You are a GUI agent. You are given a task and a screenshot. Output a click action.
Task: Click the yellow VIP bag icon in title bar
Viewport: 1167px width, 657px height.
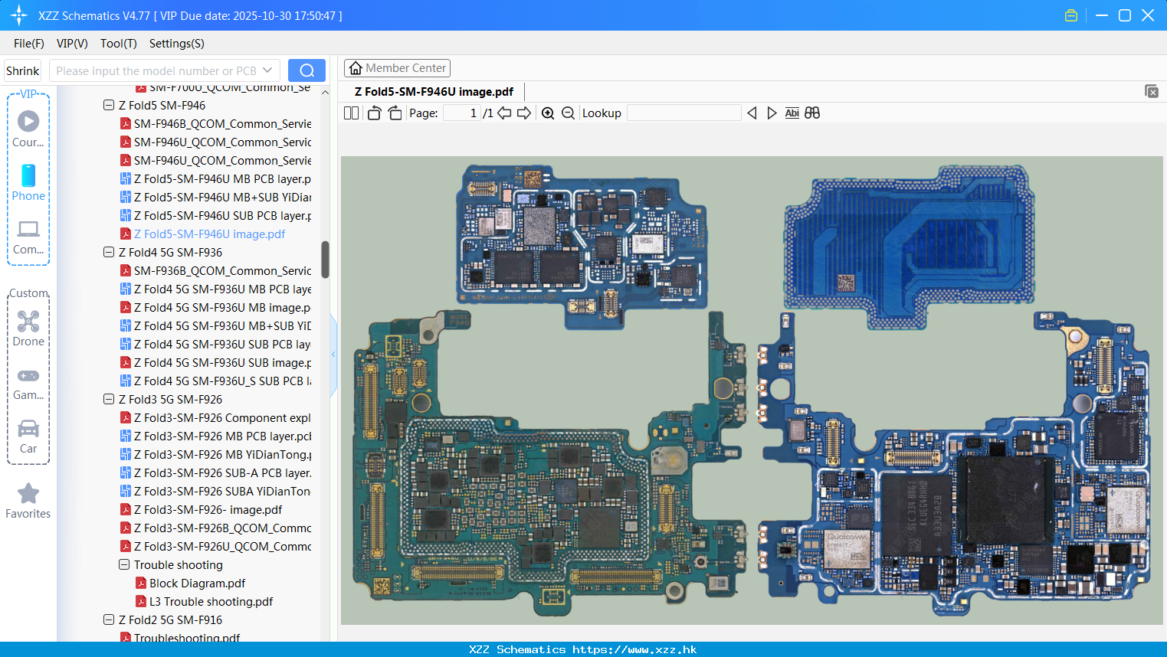1071,15
